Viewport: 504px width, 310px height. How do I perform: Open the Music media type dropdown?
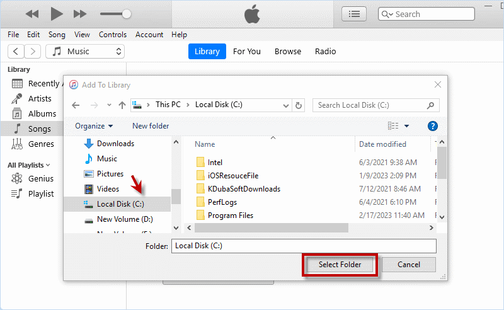point(85,52)
